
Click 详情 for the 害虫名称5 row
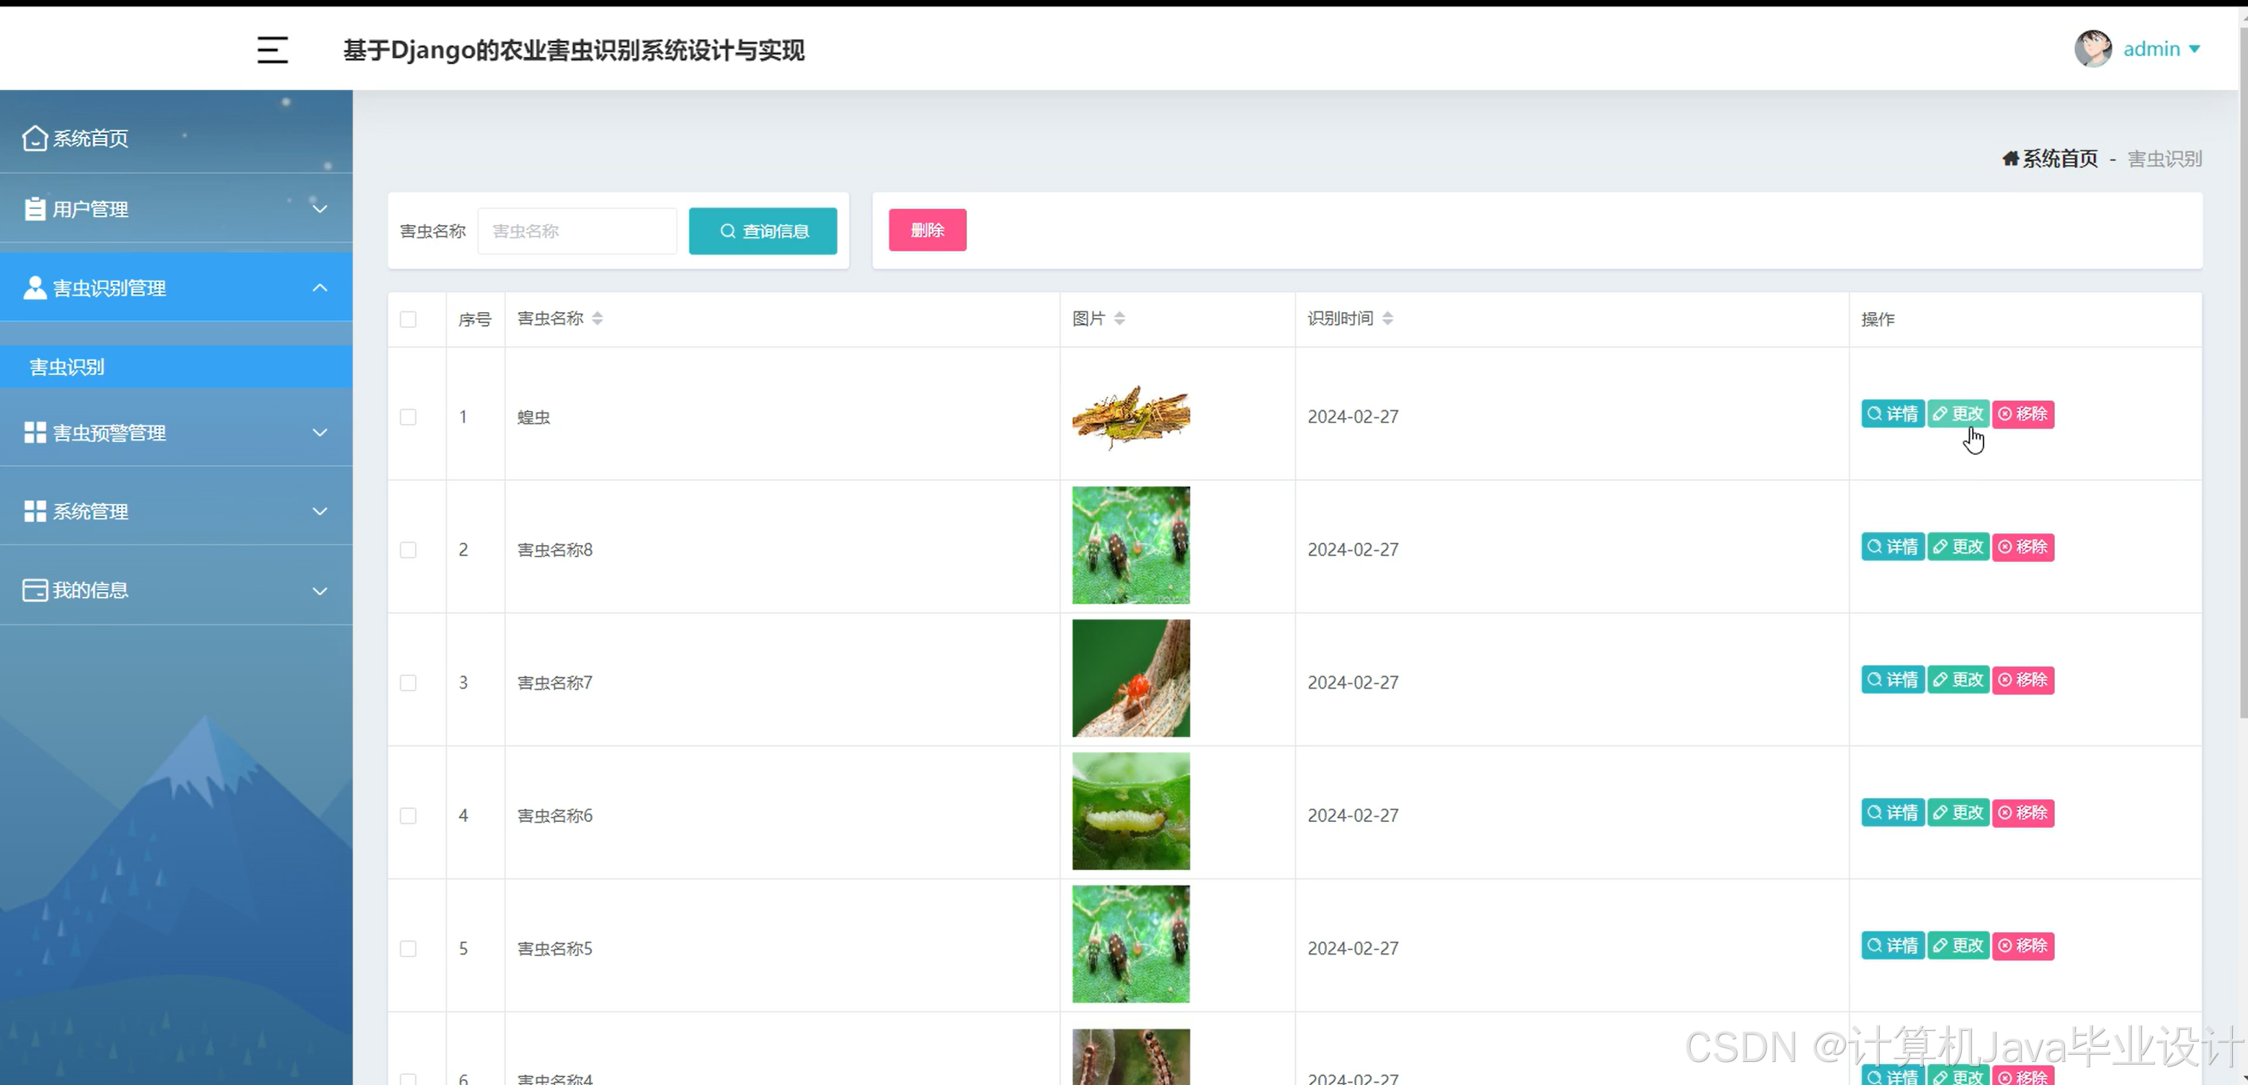point(1892,945)
